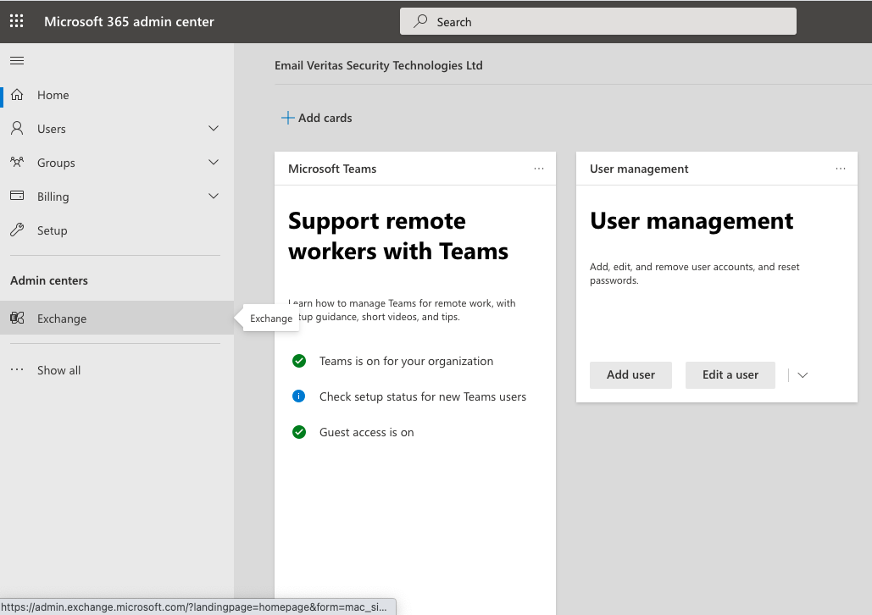Open the Exchange admin center
Screen dimensions: 872x615
117,318
